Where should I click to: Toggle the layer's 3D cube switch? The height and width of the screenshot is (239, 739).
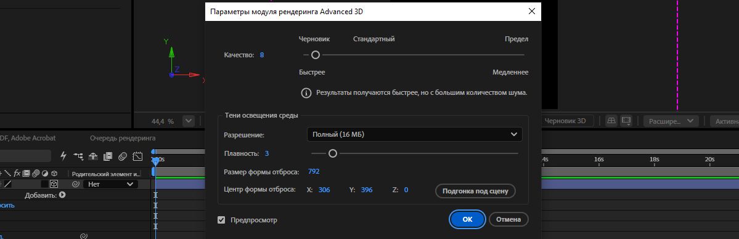(54, 184)
